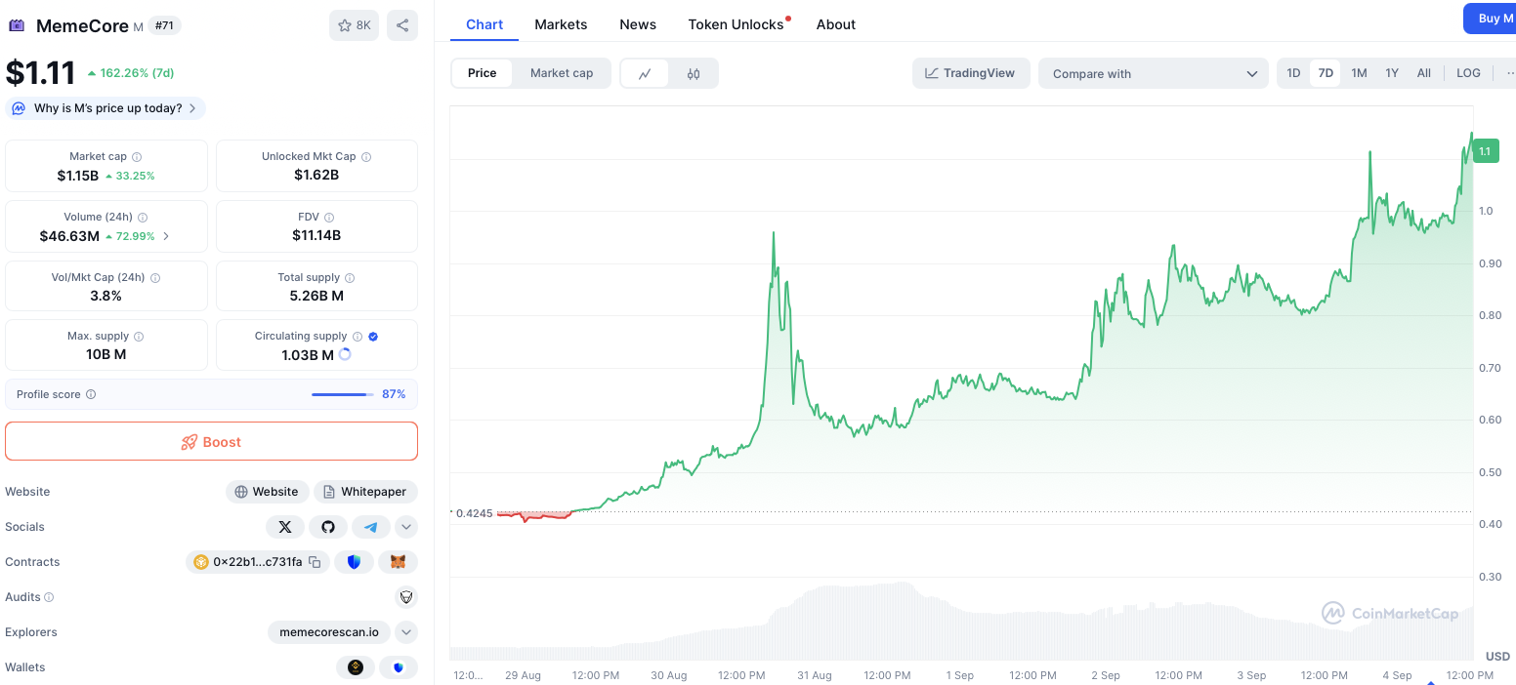The height and width of the screenshot is (685, 1516).
Task: Switch to the About tab
Action: [x=836, y=24]
